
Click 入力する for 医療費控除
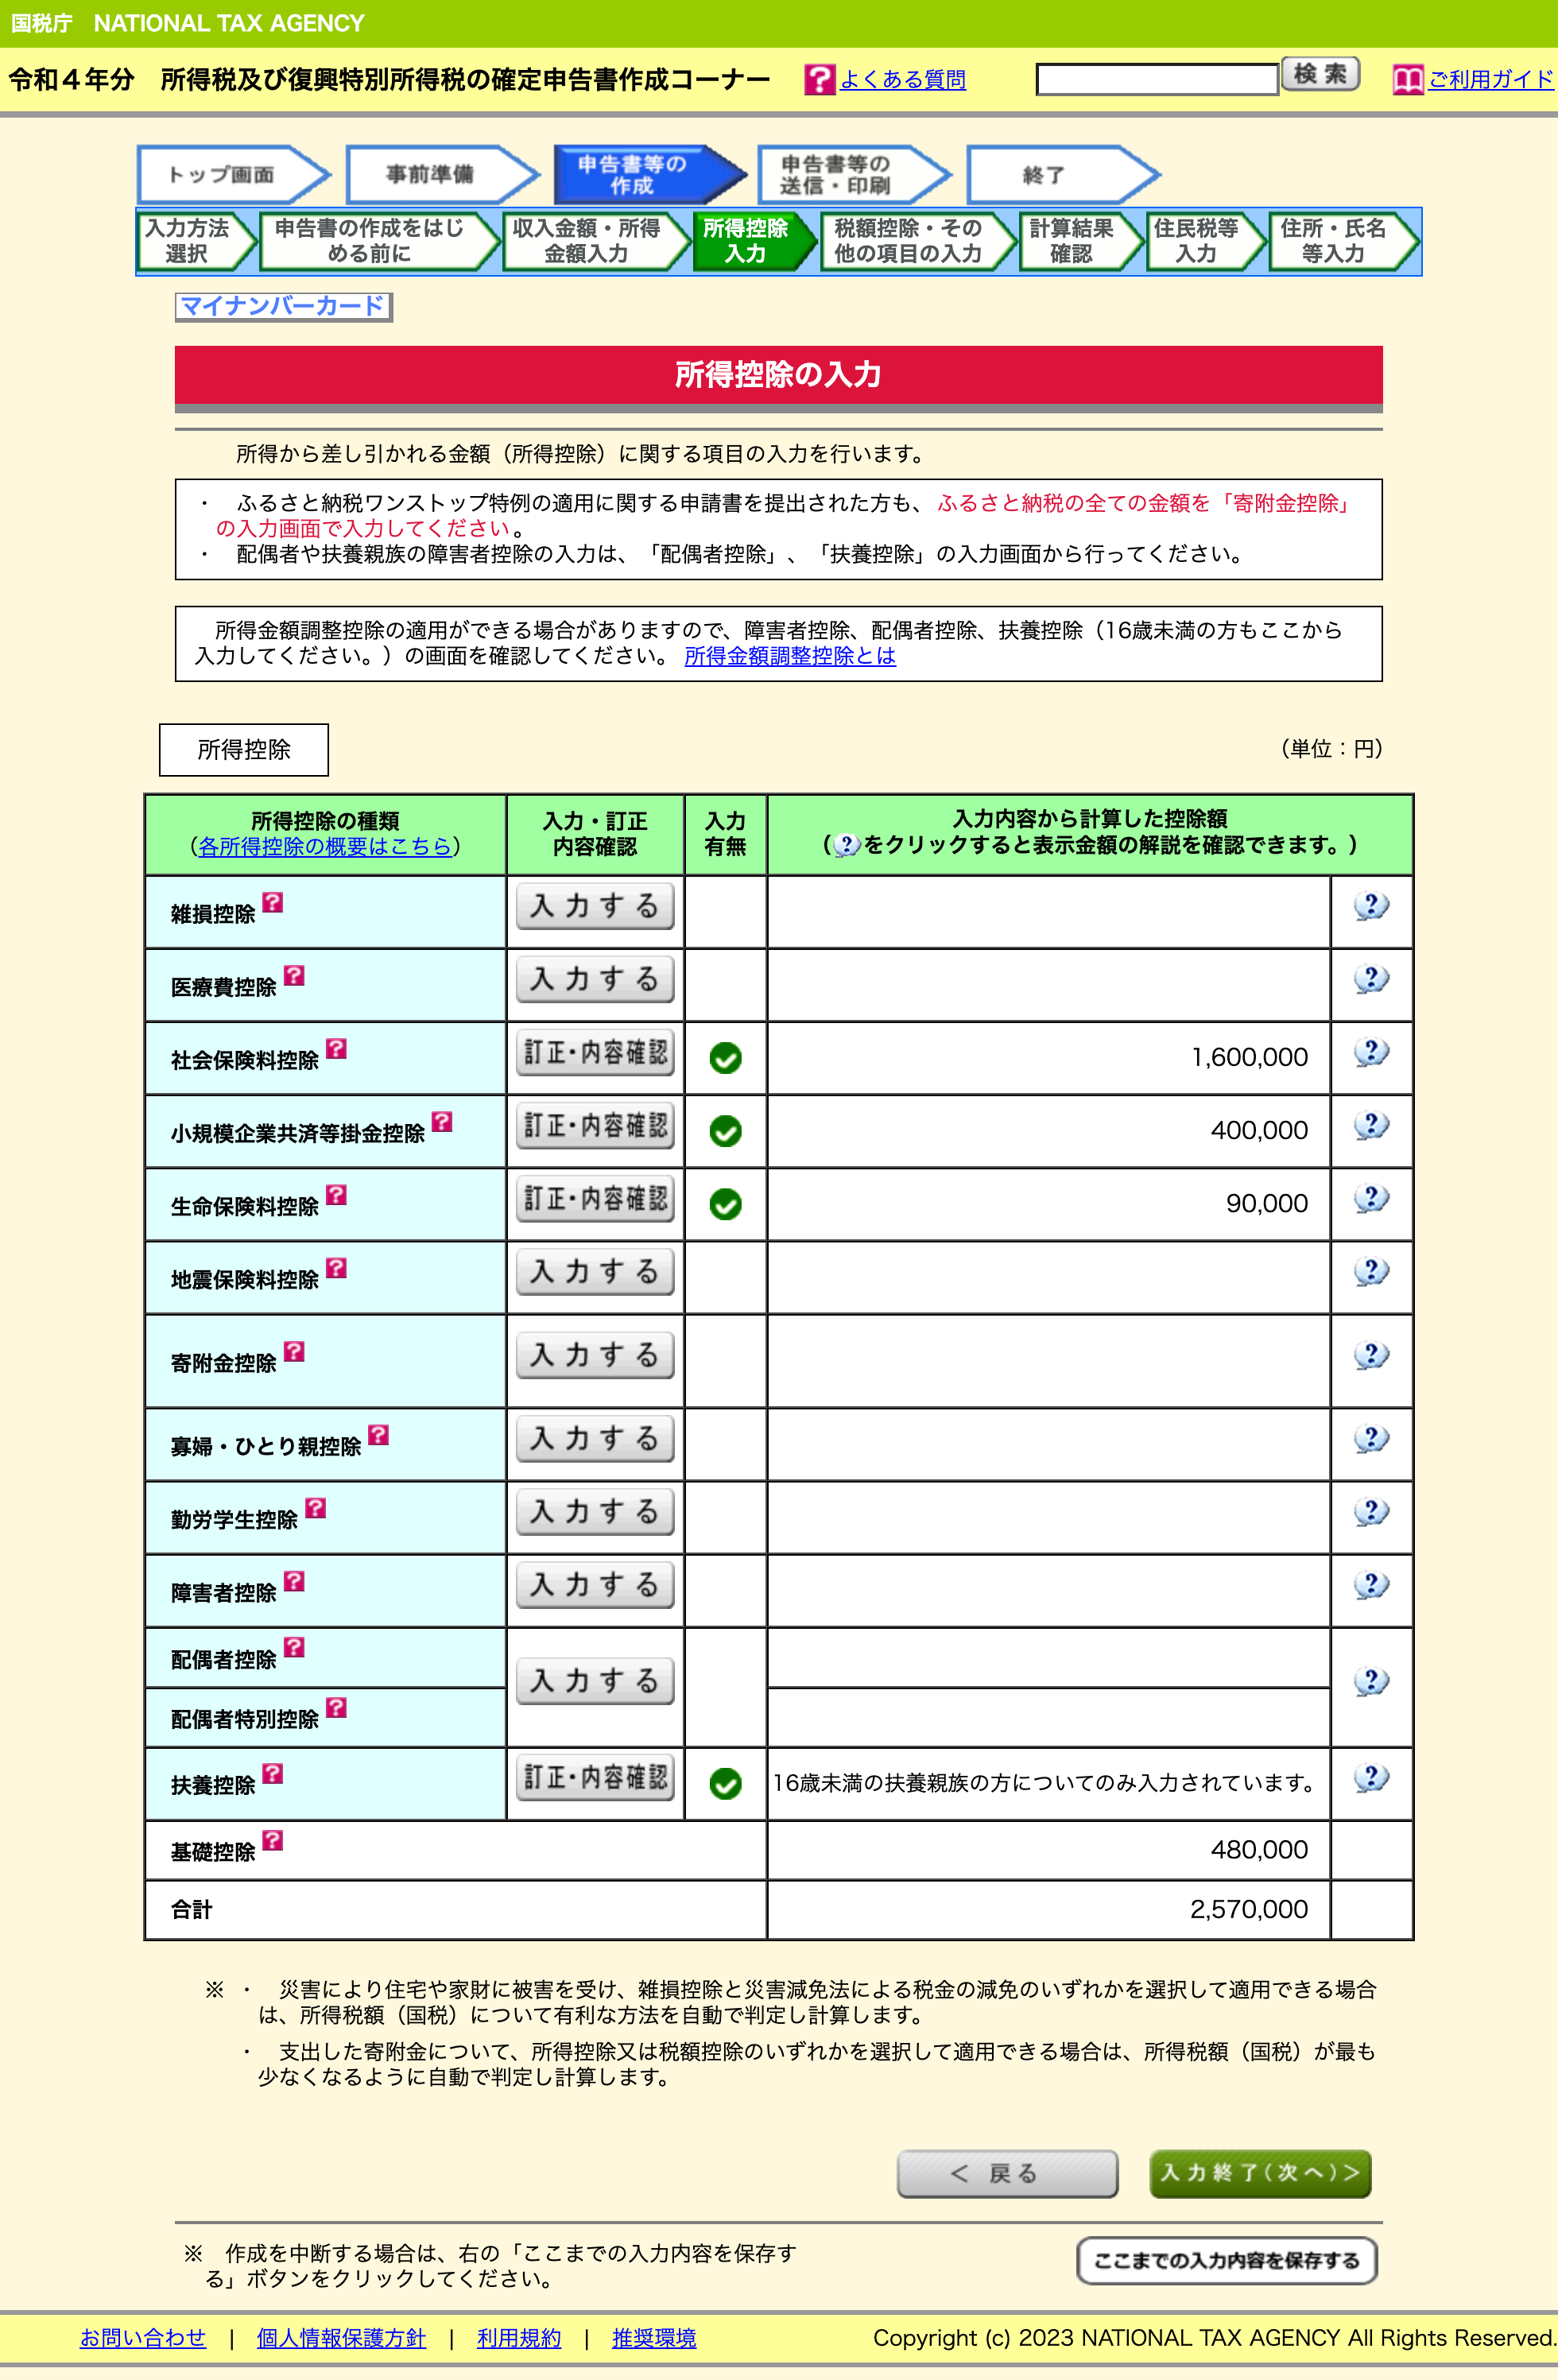pyautogui.click(x=595, y=980)
